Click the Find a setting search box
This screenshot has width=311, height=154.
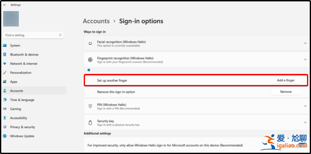33,35
